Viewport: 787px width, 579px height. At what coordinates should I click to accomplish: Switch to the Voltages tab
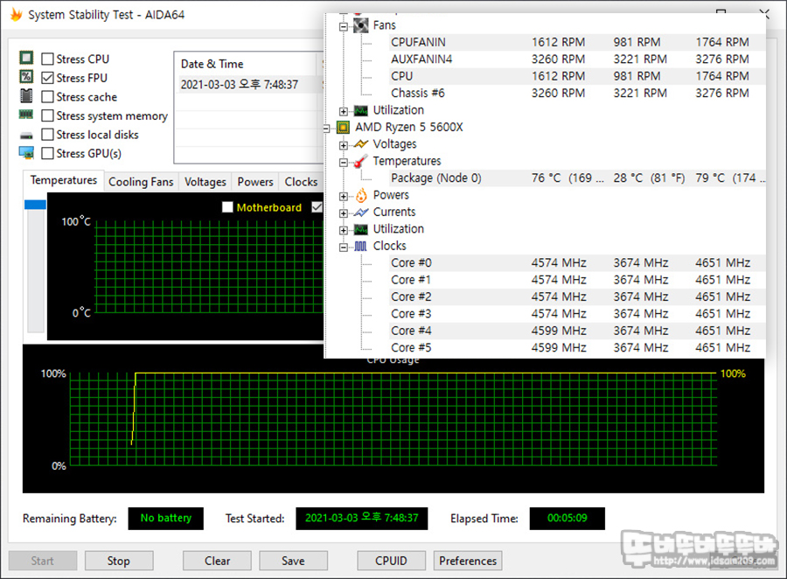coord(205,182)
